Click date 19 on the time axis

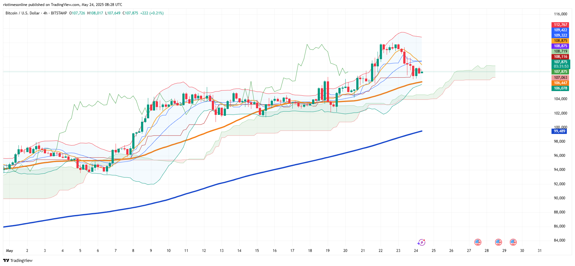coord(327,251)
